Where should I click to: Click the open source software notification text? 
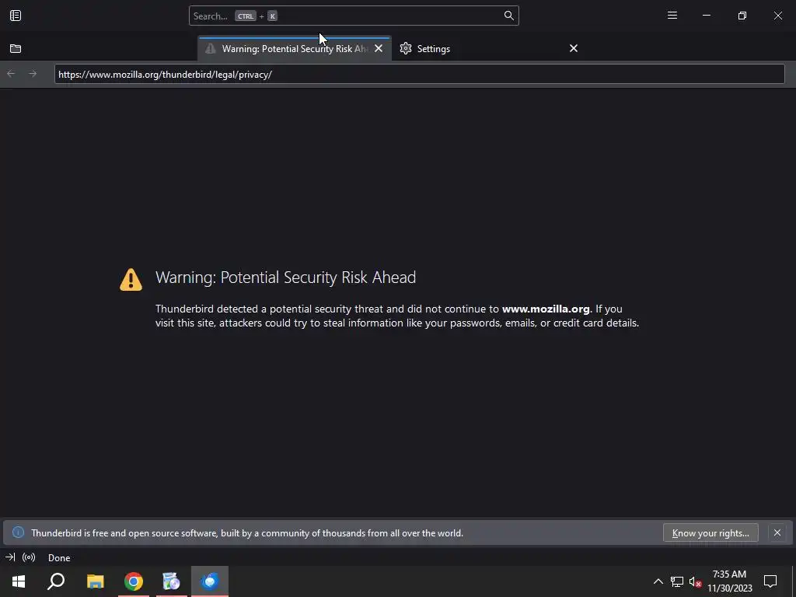coord(247,533)
